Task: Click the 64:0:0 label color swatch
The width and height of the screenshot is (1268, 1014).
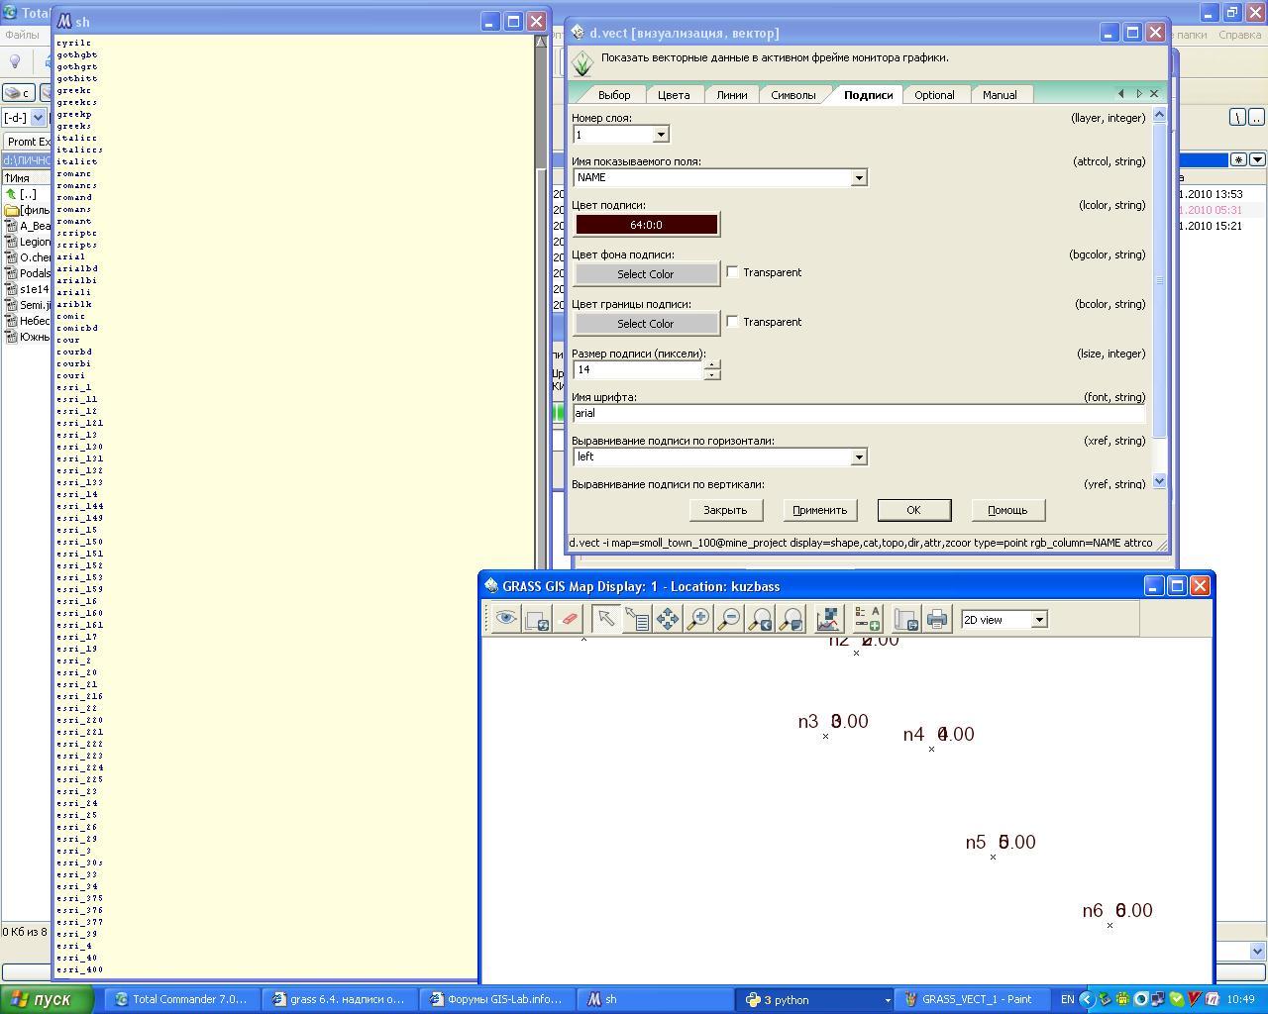Action: coord(646,225)
